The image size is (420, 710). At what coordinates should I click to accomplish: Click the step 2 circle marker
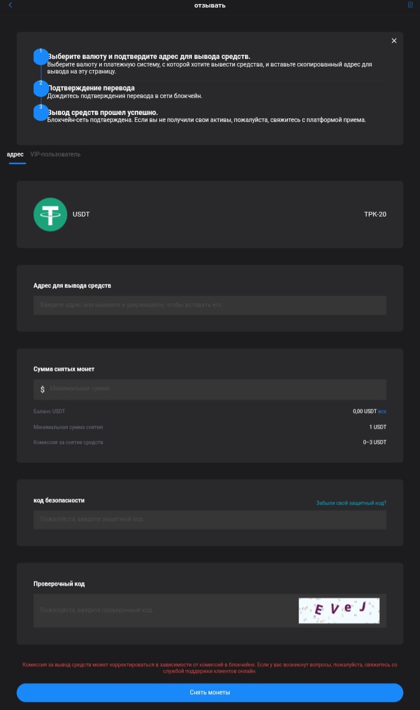pos(40,89)
